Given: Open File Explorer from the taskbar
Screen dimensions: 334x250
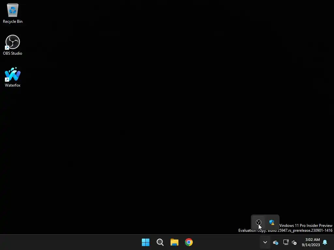Looking at the screenshot, I should [175, 242].
